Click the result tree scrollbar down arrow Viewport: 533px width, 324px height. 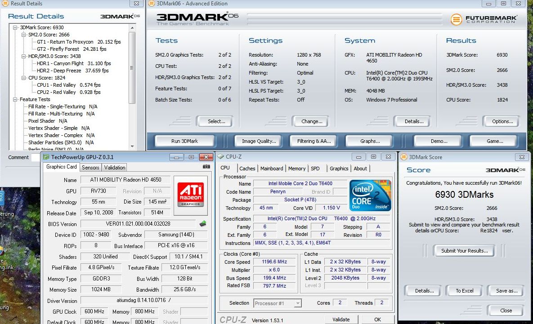click(132, 146)
